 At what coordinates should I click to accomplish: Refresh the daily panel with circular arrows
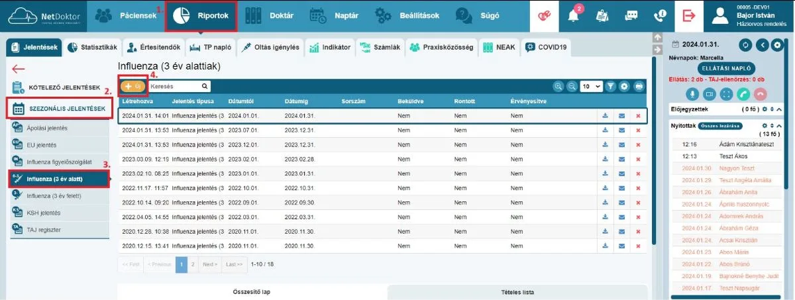click(x=747, y=45)
